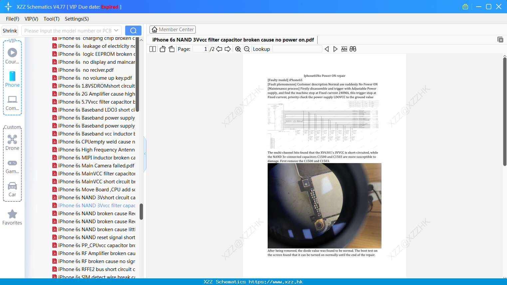Rotate the page counterclockwise

click(162, 49)
